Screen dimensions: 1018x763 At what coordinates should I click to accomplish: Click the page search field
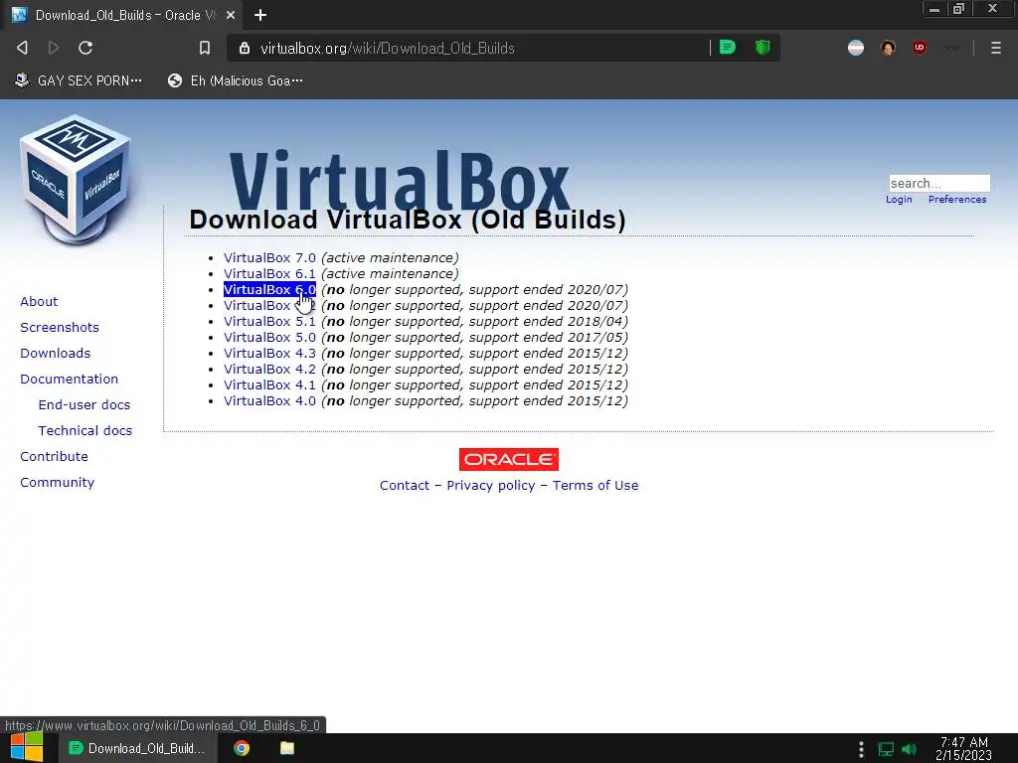[939, 183]
